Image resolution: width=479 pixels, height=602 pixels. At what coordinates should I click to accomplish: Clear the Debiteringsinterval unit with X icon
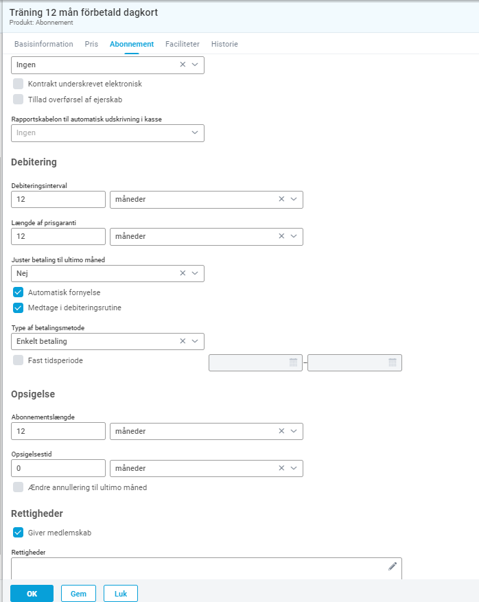(281, 199)
